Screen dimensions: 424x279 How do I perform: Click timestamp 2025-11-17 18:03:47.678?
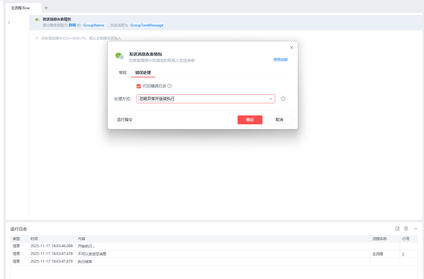coord(52,254)
